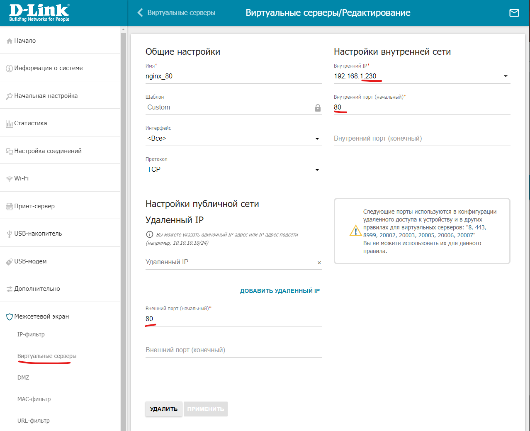This screenshot has height=431, width=530.
Task: Expand the Интерфейс dropdown
Action: coord(317,139)
